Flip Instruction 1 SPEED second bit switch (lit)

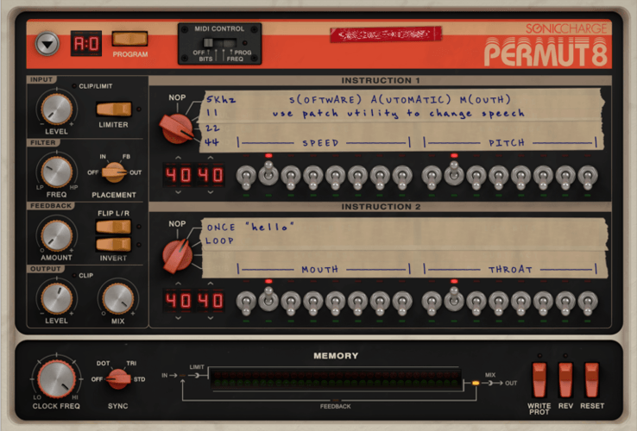click(x=268, y=173)
